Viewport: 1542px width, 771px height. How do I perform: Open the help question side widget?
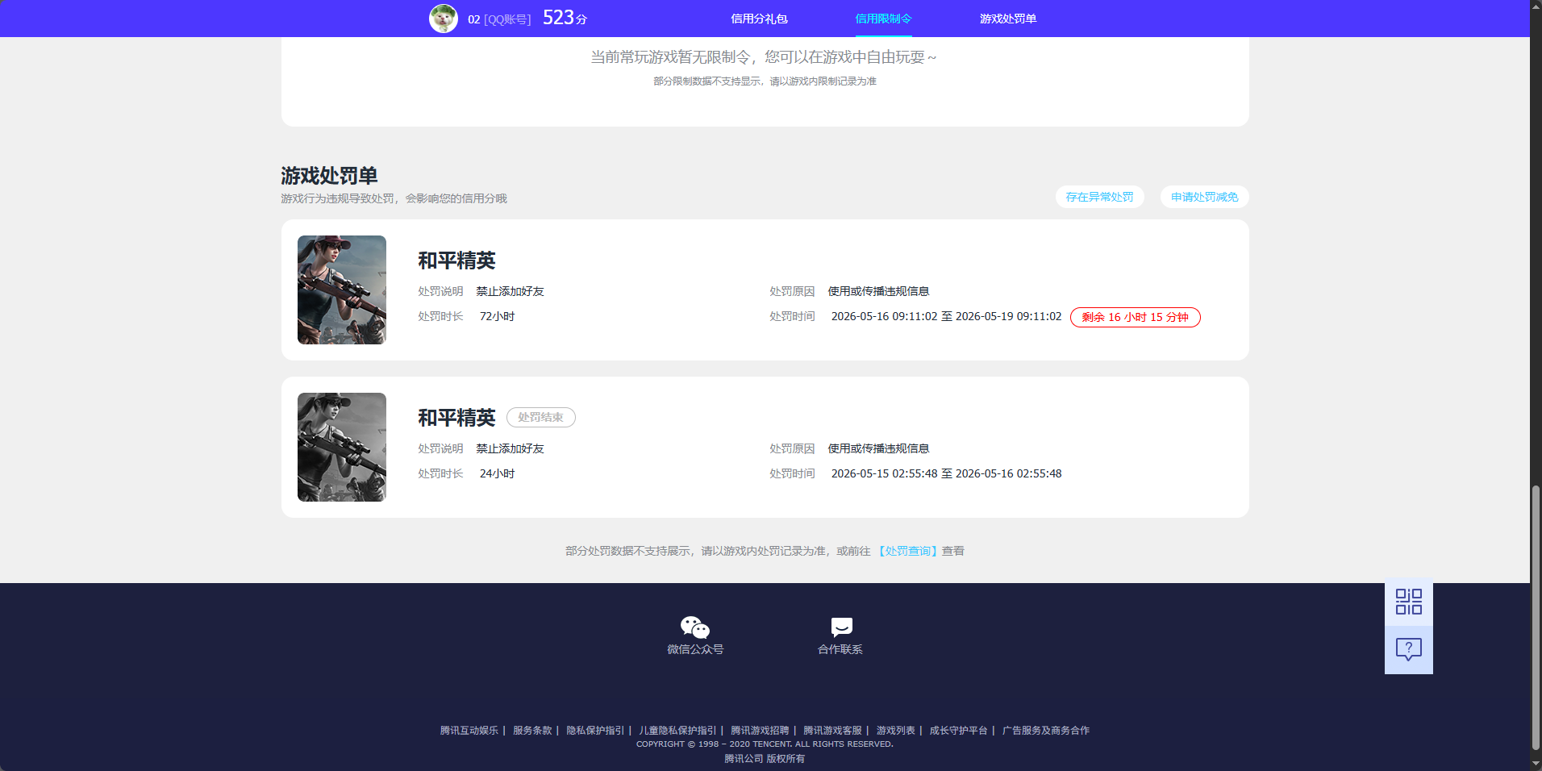[1409, 650]
